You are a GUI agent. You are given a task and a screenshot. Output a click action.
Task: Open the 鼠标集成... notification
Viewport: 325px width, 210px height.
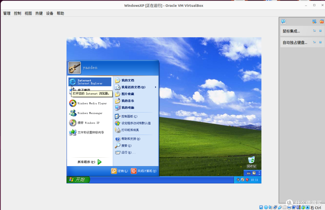pos(291,31)
